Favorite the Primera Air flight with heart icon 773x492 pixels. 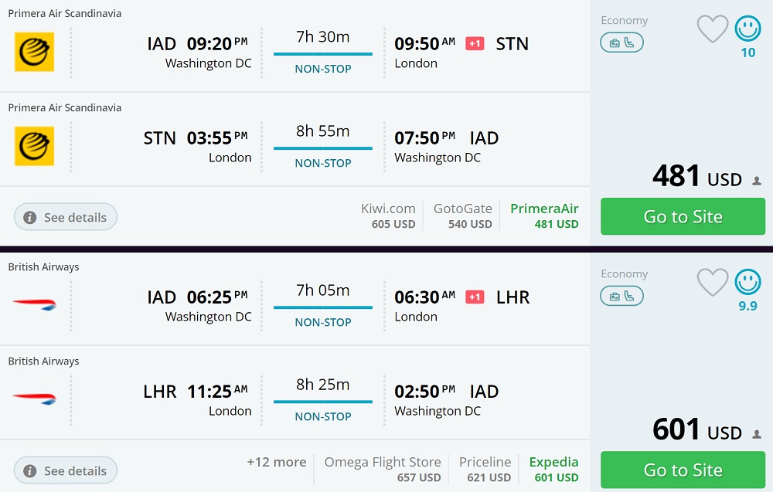[x=712, y=29]
